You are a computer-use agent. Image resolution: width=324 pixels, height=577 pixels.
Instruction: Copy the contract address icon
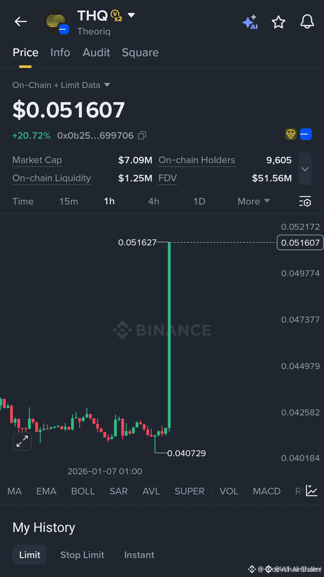point(142,135)
